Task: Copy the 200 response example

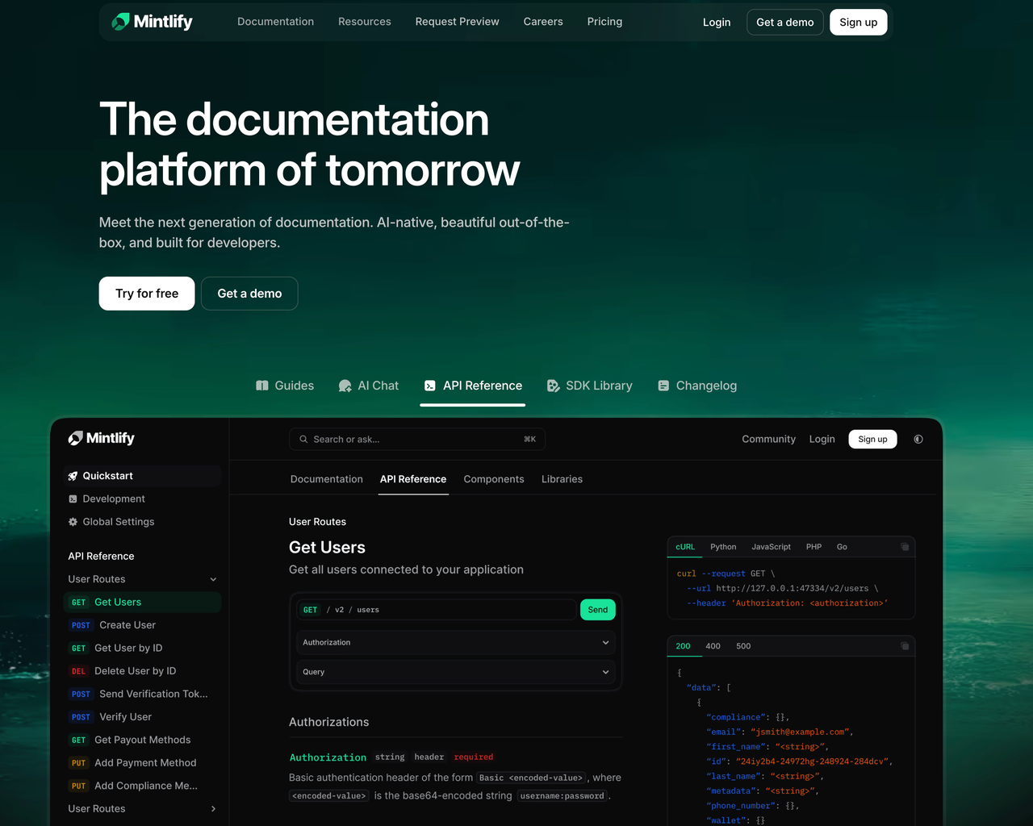Action: coord(905,646)
